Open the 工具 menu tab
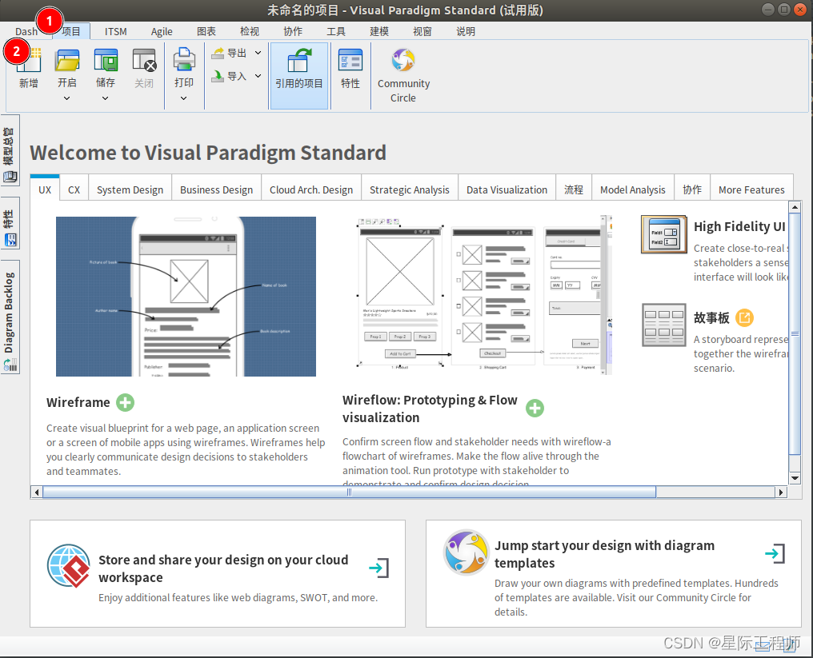Image resolution: width=813 pixels, height=658 pixels. pyautogui.click(x=336, y=32)
